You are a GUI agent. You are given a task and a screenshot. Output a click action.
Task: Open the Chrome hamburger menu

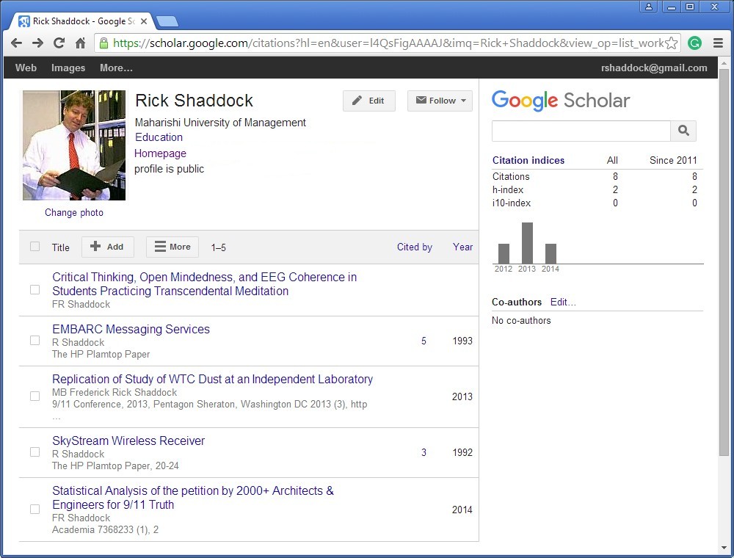point(718,43)
